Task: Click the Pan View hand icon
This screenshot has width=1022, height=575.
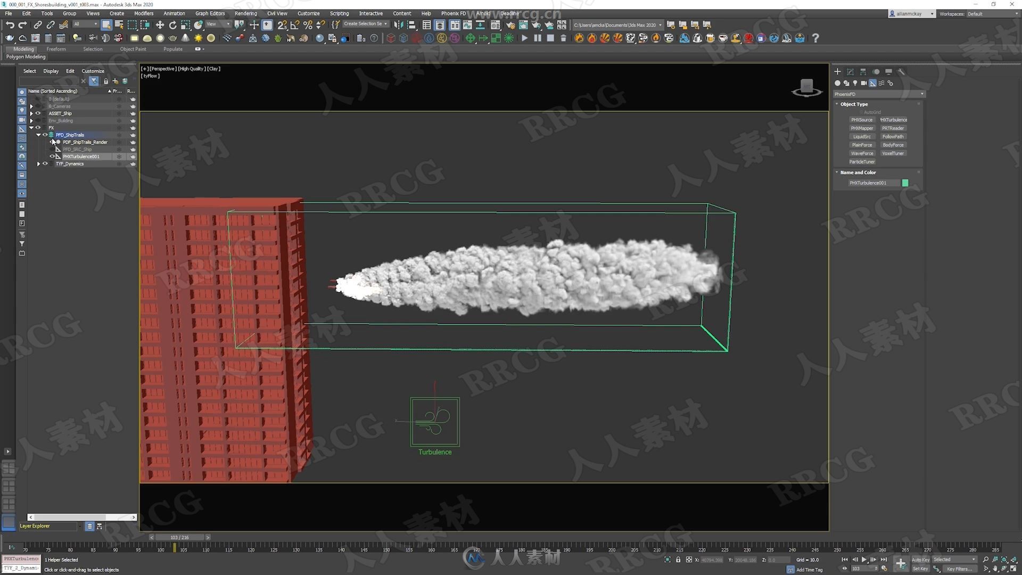Action: (995, 569)
